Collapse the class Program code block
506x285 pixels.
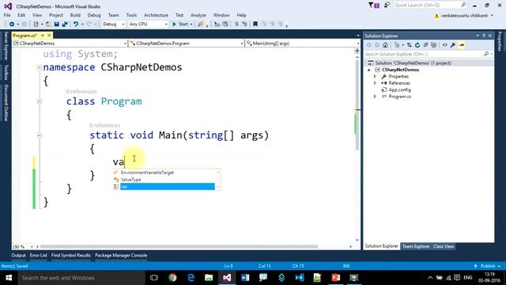[40, 101]
